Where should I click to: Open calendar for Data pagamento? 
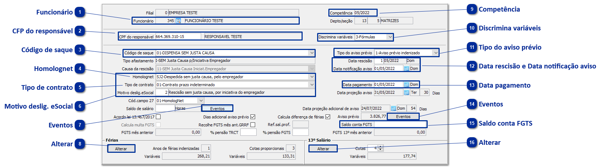tap(406, 84)
